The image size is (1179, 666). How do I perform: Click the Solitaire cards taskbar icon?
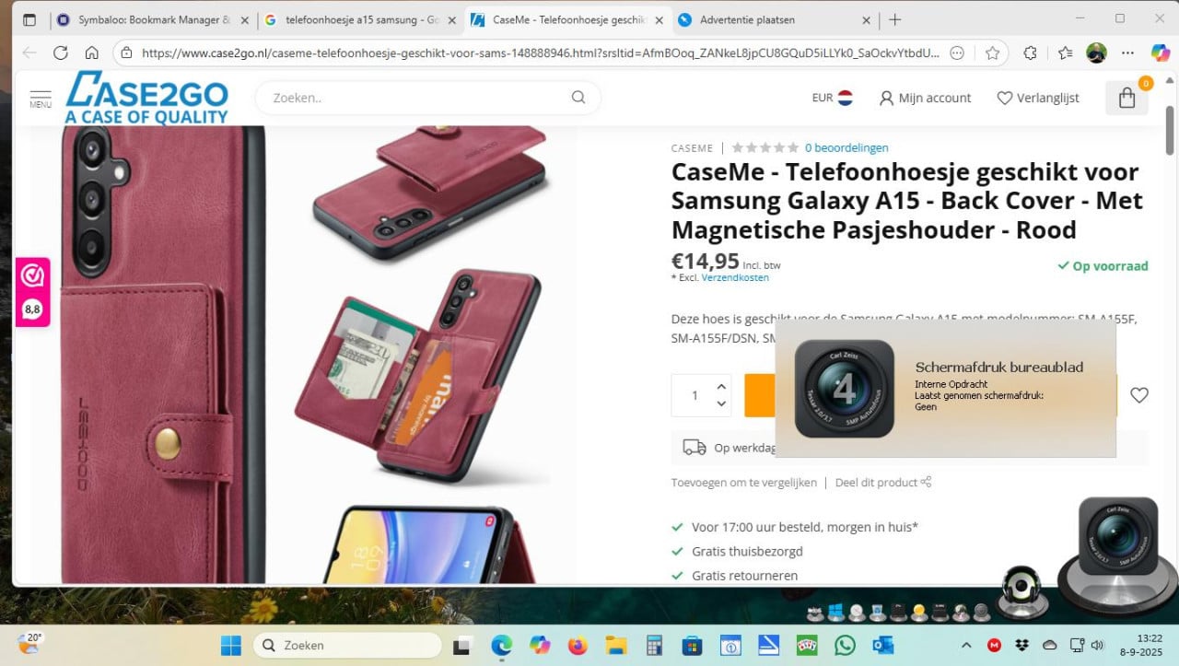point(807,645)
